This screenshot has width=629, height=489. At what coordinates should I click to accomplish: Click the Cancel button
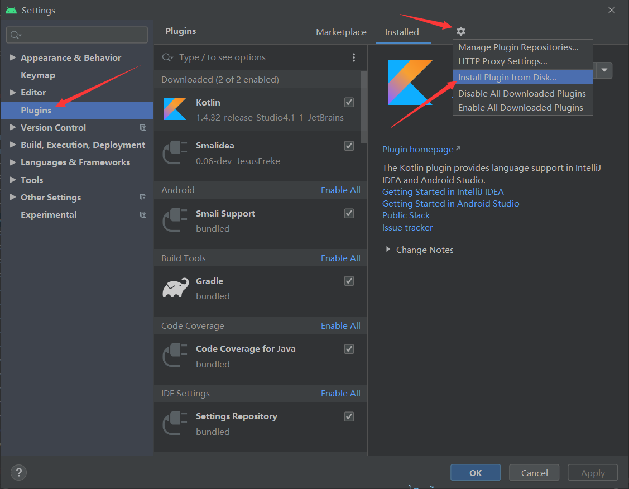point(534,473)
